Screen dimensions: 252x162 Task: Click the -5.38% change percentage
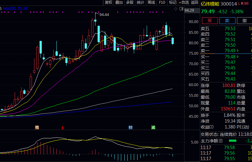236,12
